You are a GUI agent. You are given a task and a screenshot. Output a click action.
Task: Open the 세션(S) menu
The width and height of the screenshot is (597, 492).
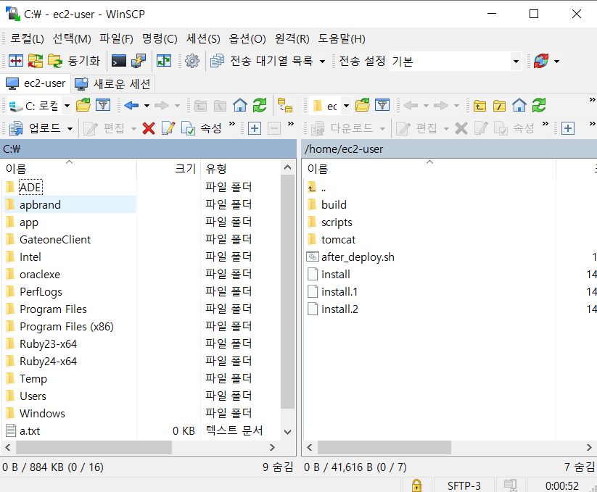(203, 38)
